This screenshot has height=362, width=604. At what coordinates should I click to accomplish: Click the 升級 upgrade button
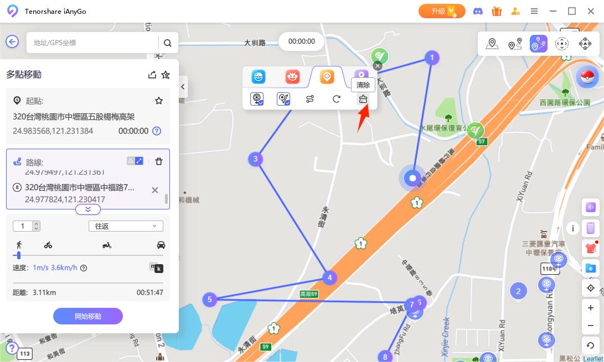pyautogui.click(x=442, y=11)
